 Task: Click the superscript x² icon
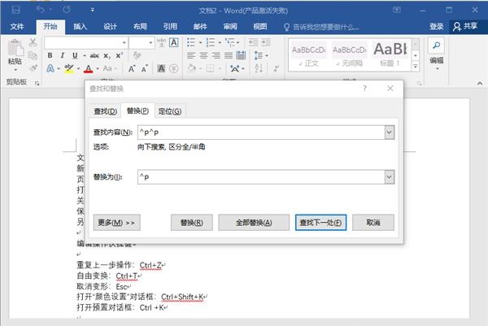pos(119,55)
